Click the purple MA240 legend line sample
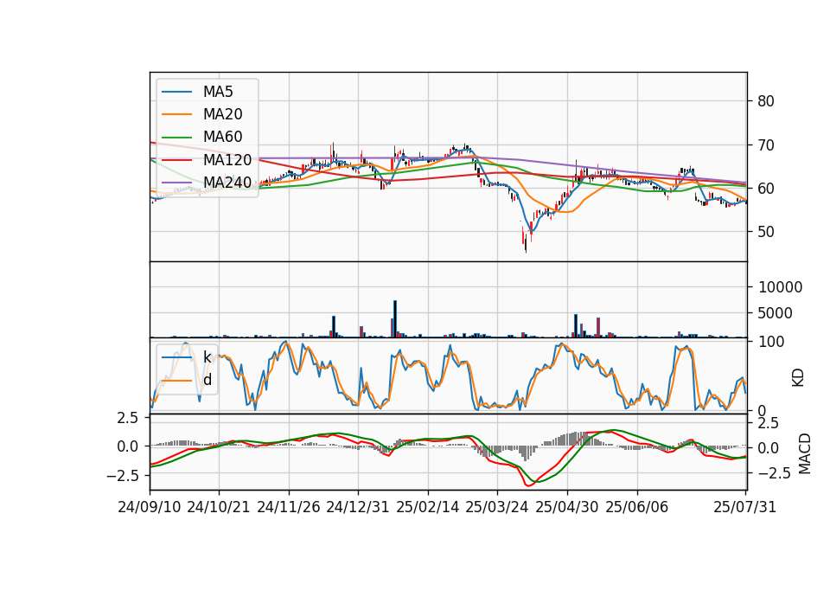830x597 pixels. (176, 183)
